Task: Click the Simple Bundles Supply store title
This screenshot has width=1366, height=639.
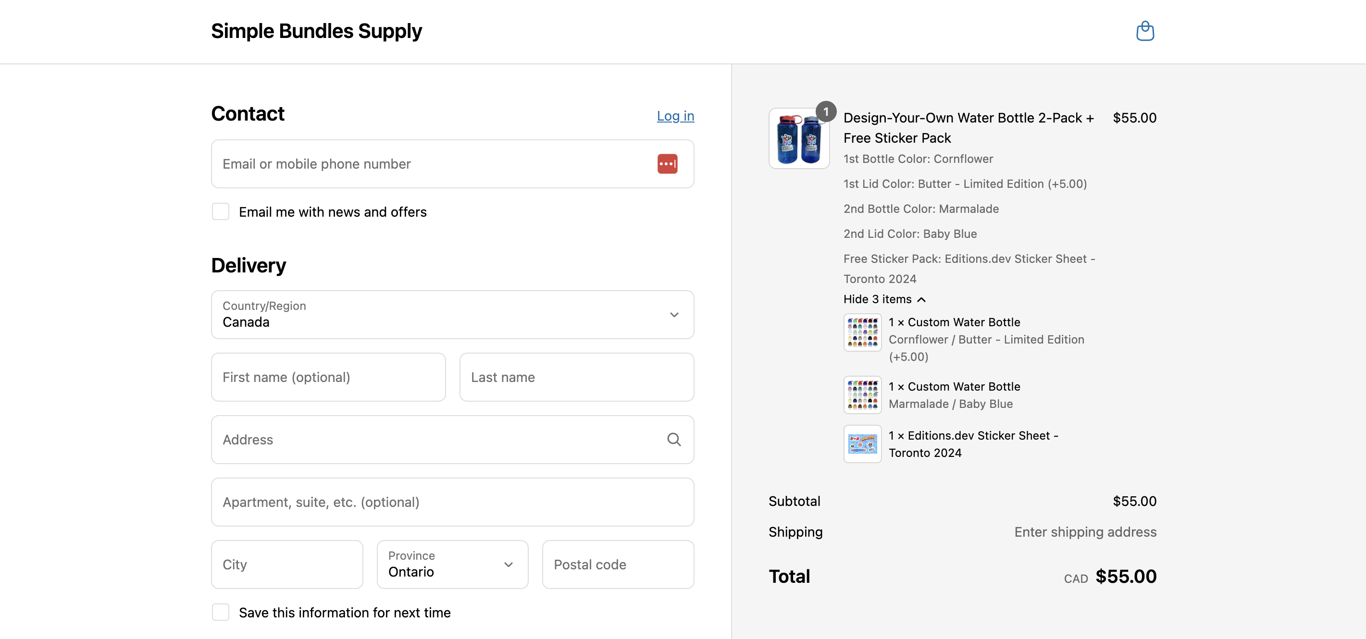Action: coord(316,31)
